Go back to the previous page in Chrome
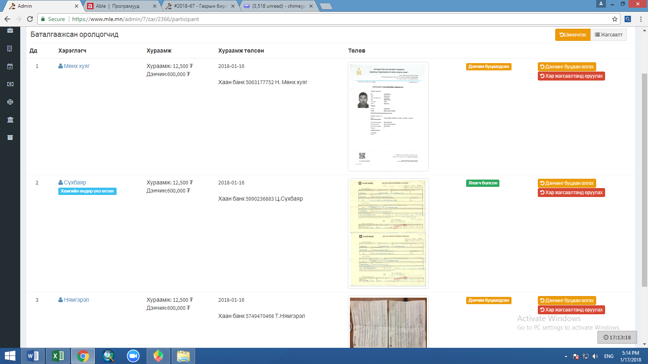648x364 pixels. pyautogui.click(x=7, y=19)
